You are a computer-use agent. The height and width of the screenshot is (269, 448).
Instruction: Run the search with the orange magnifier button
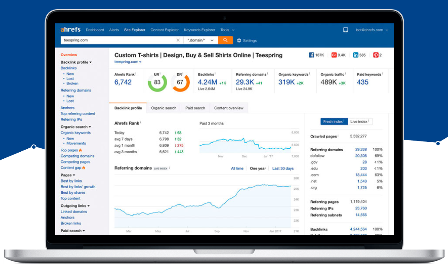coord(225,39)
